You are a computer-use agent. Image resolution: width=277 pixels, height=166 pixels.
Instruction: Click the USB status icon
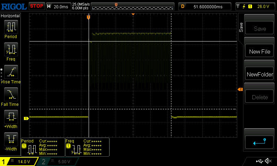pyautogui.click(x=259, y=161)
